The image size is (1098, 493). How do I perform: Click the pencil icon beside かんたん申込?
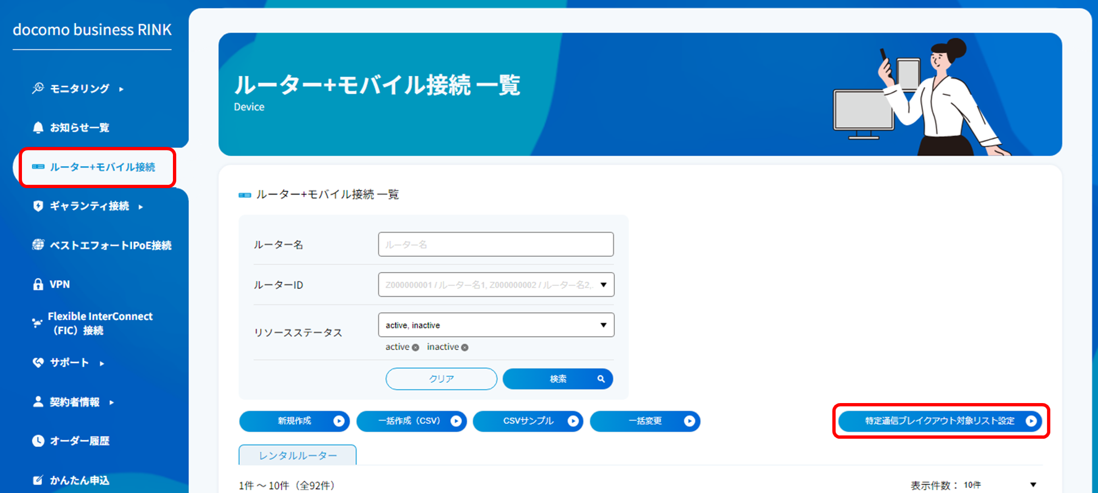point(38,480)
